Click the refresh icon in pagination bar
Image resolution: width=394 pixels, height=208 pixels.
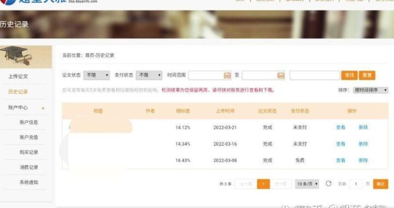(x=328, y=183)
